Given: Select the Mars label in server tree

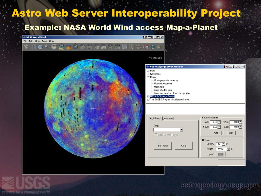Looking at the screenshot, I should tap(152, 71).
